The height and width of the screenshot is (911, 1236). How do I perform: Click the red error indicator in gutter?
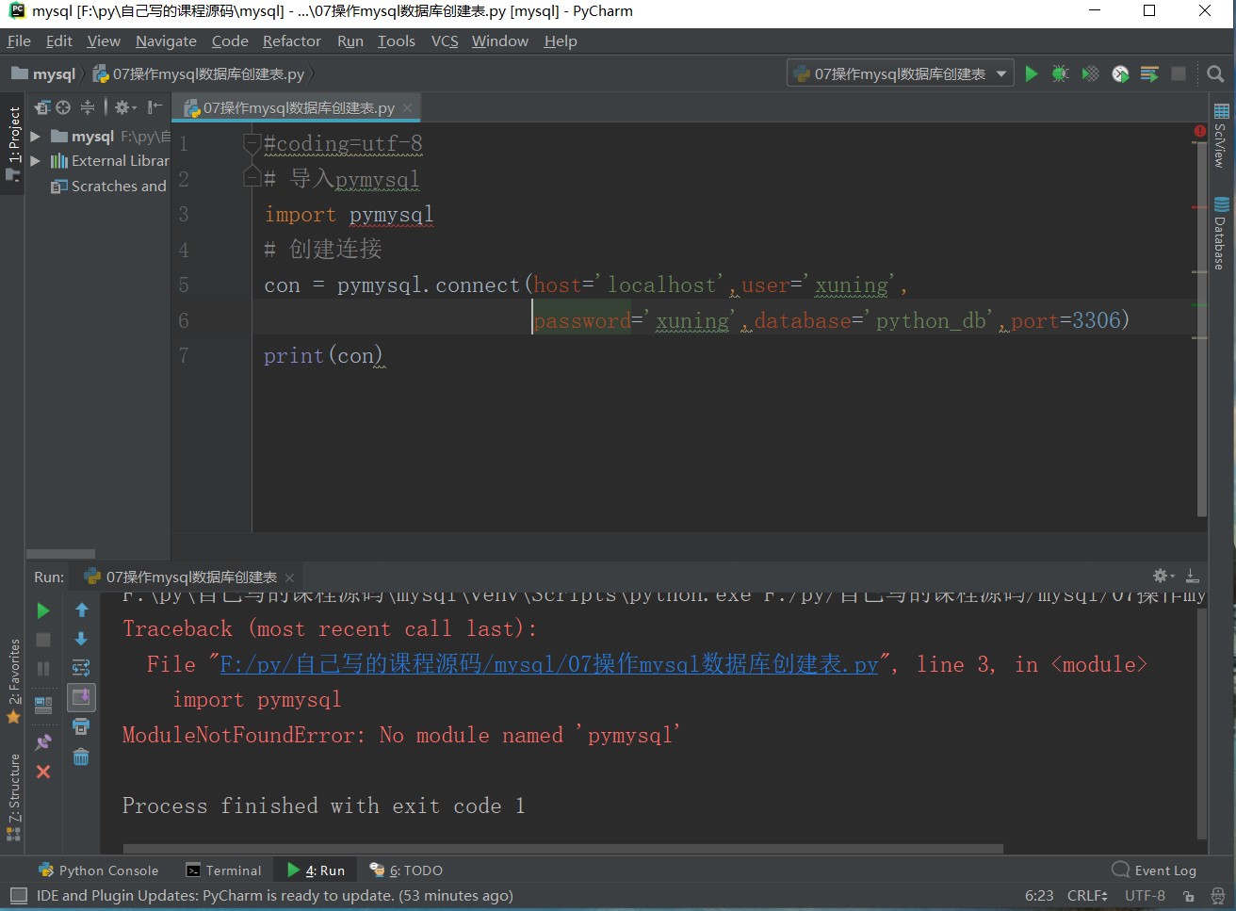coord(1200,131)
